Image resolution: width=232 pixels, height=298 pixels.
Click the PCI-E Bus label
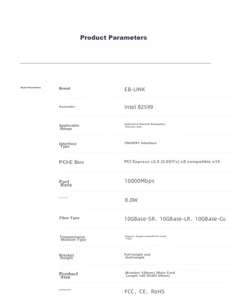(x=71, y=162)
